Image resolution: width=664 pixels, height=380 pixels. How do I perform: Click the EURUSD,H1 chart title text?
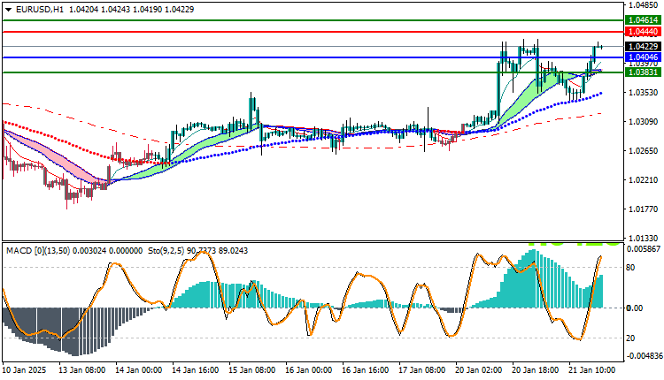tap(39, 10)
